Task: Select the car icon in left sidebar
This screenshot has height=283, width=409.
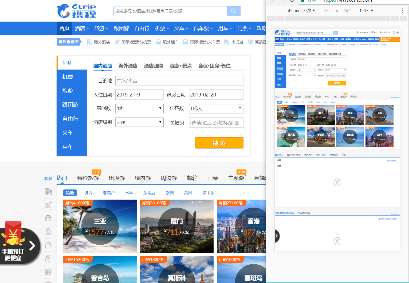Action: tap(48, 218)
